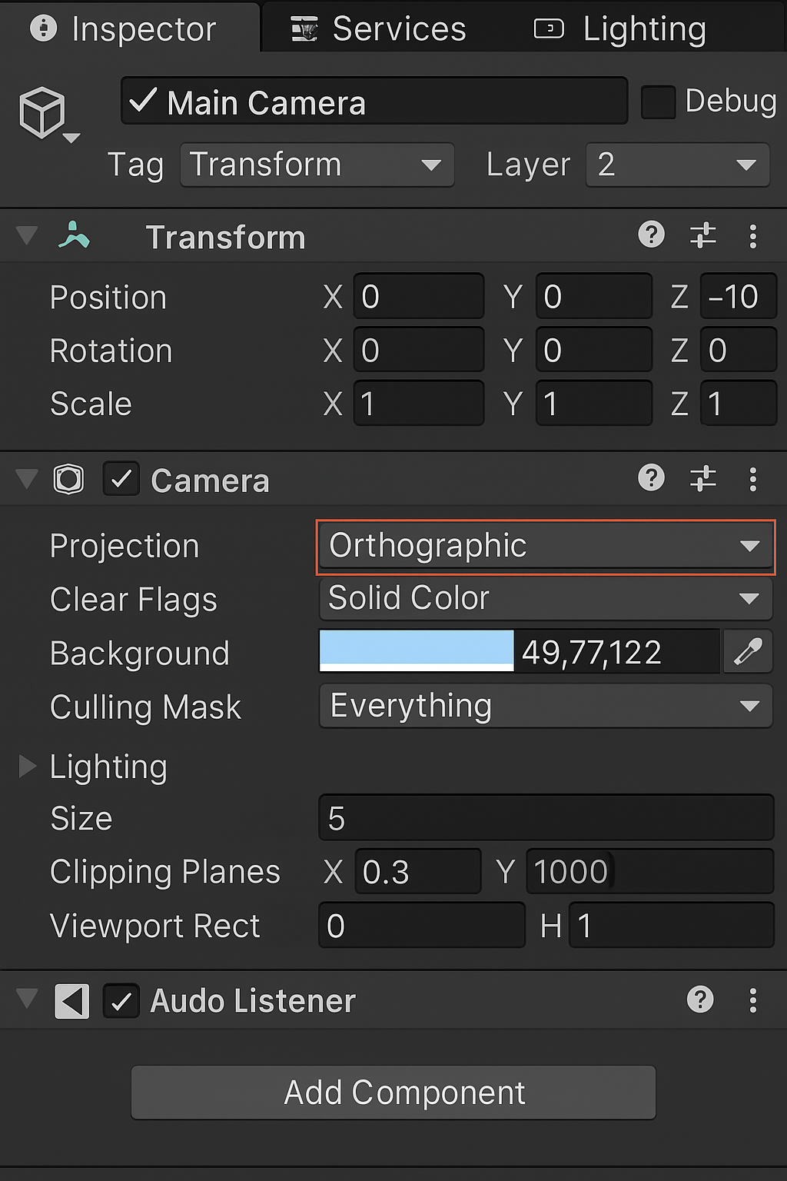Disable the Audio Listener component checkbox

[121, 1001]
